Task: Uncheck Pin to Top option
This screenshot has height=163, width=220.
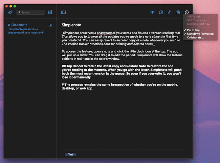Action: [193, 30]
